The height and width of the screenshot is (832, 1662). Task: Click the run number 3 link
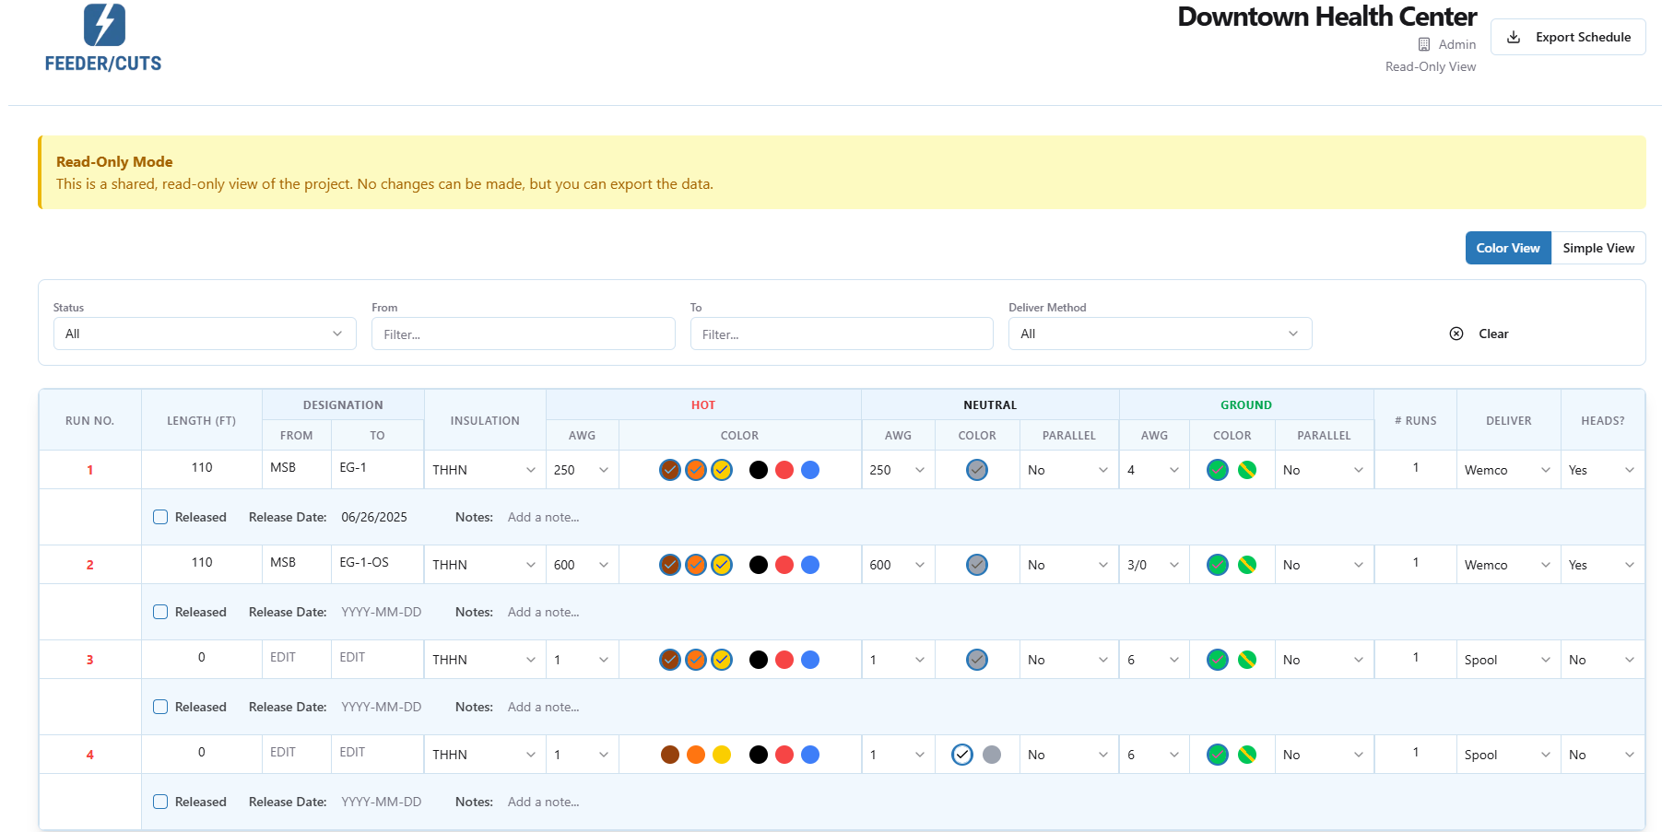click(89, 659)
